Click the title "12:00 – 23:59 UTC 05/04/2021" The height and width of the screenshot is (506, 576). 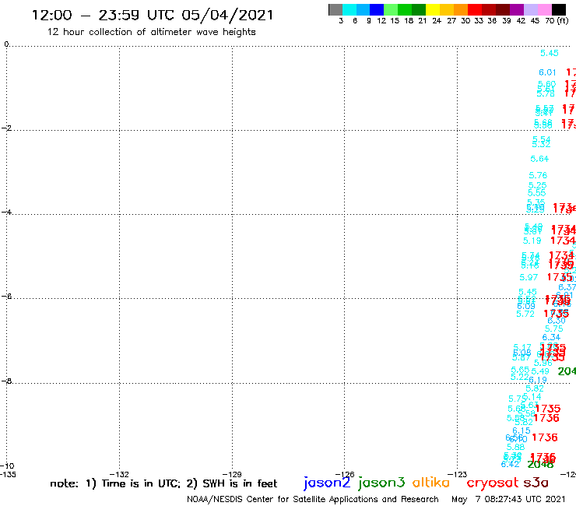click(153, 16)
